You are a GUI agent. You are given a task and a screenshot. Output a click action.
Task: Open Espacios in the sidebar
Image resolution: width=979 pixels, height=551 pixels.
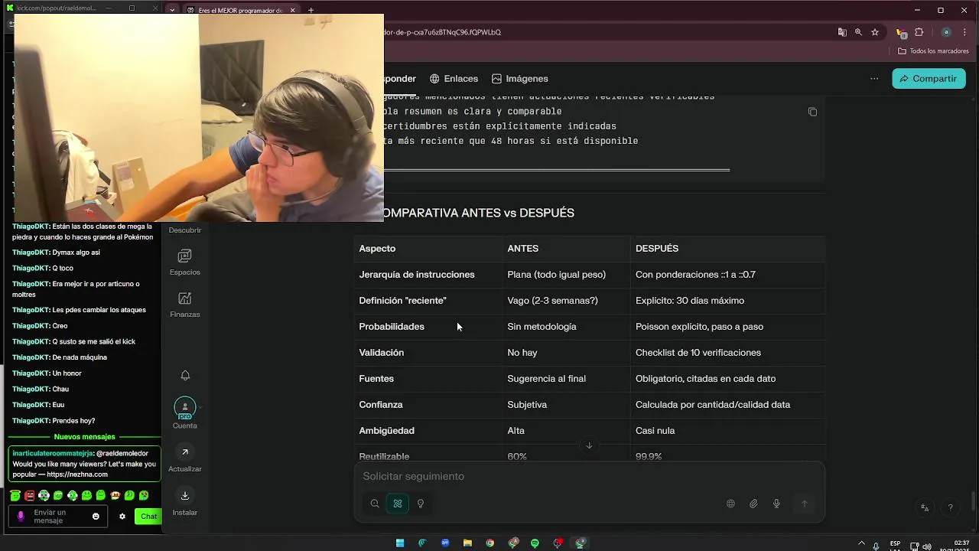[x=185, y=262]
